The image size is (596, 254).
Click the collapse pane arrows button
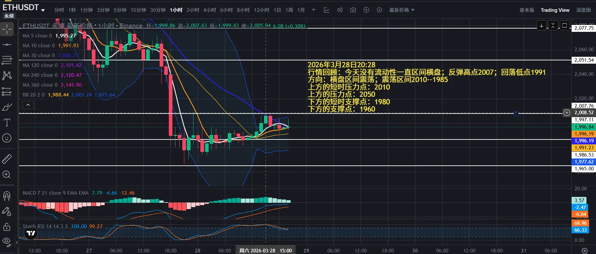pos(553,25)
